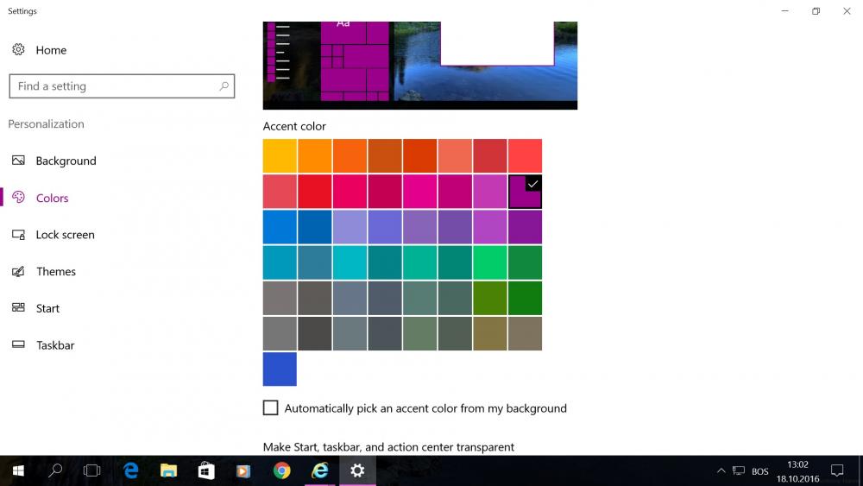863x486 pixels.
Task: Choose the lone blue swatch in the bottom row
Action: pos(280,369)
